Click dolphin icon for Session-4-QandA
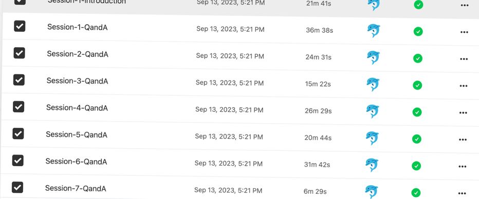This screenshot has height=199, width=479. coord(373,111)
